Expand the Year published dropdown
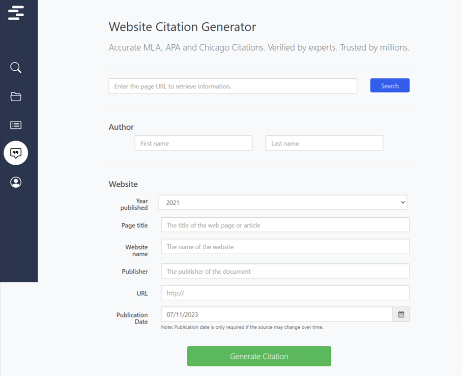Screen dimensions: 462x376 coord(283,202)
